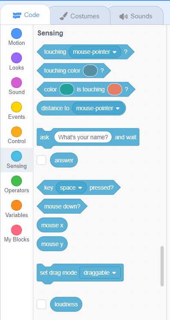Click the mouse x reporter block

[x=52, y=225]
